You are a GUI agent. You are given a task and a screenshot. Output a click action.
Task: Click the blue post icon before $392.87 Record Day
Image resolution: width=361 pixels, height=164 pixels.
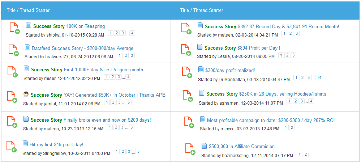click(200, 25)
